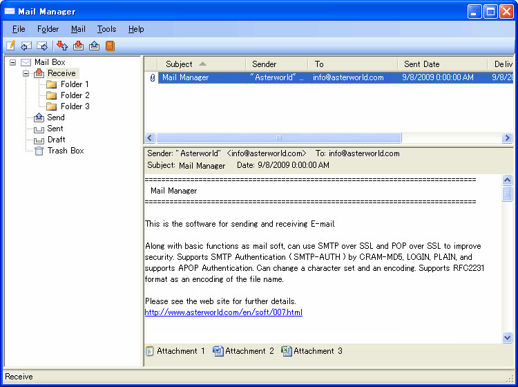The height and width of the screenshot is (387, 518).
Task: Click the '9/8/2009 0:00:00 AM' list cell
Action: pyautogui.click(x=438, y=77)
